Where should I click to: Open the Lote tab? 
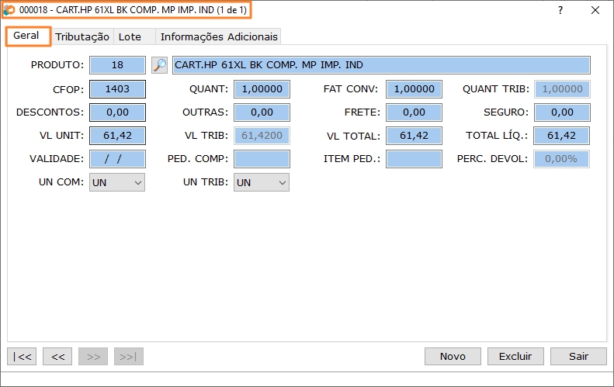pos(130,36)
